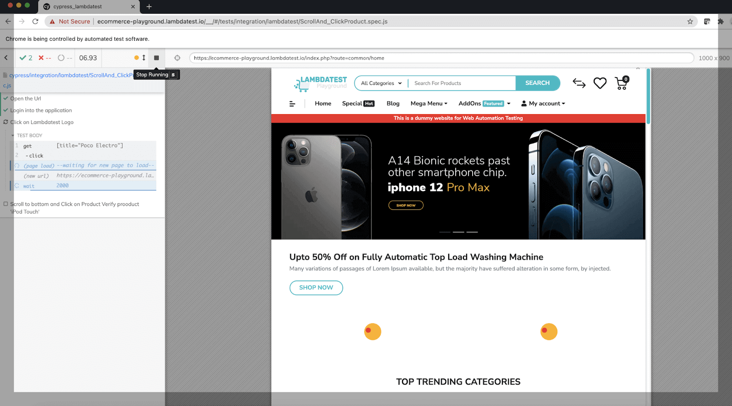The width and height of the screenshot is (732, 406).
Task: Open the shopping cart icon
Action: pyautogui.click(x=622, y=83)
